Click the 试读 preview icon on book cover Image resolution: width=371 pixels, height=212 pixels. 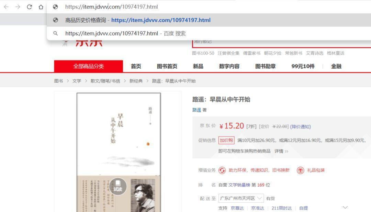pos(118,186)
